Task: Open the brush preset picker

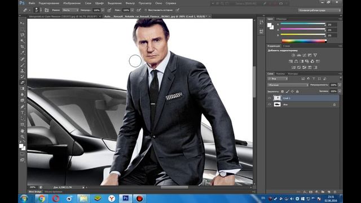Action: [41, 10]
